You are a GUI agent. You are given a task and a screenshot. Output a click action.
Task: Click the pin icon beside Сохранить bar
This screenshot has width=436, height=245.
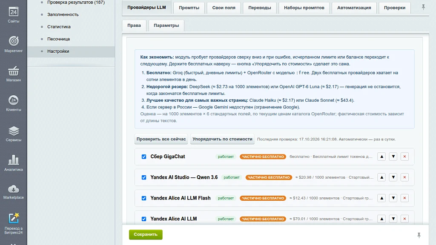[x=419, y=235]
